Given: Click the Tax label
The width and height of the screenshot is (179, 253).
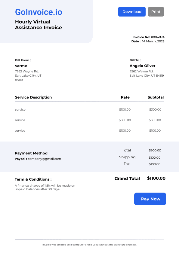Looking at the screenshot, I should [127, 164].
